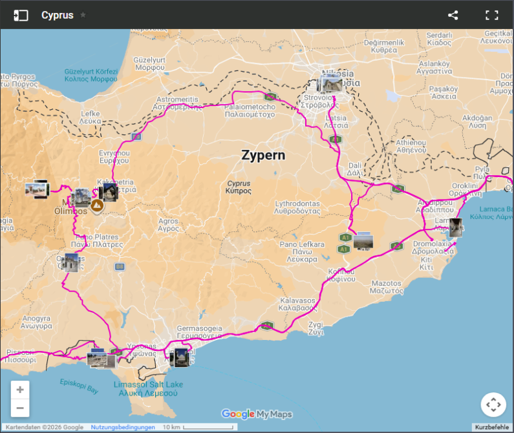The width and height of the screenshot is (514, 433).
Task: Zoom in with the plus button
Action: pos(20,390)
